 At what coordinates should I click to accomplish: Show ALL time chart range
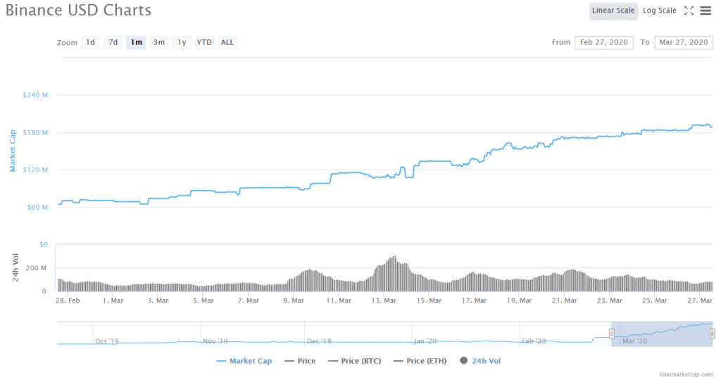pyautogui.click(x=227, y=42)
